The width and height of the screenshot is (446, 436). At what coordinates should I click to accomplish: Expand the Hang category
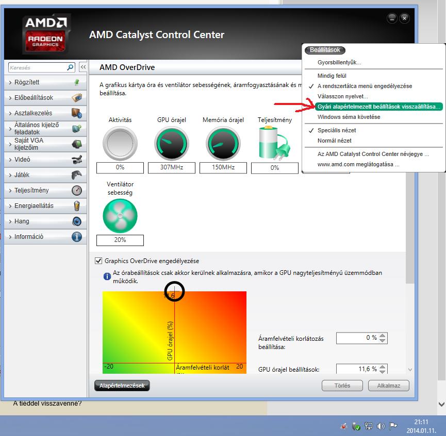(x=45, y=221)
